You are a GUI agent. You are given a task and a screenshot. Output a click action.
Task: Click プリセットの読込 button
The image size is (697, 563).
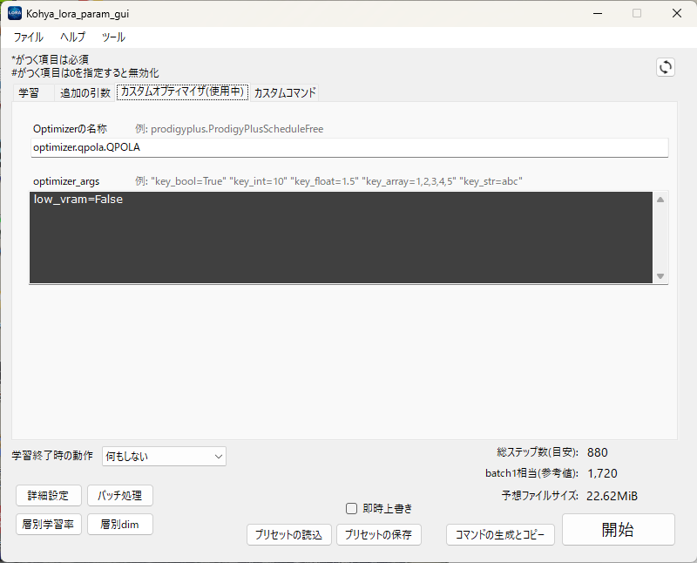(x=289, y=534)
